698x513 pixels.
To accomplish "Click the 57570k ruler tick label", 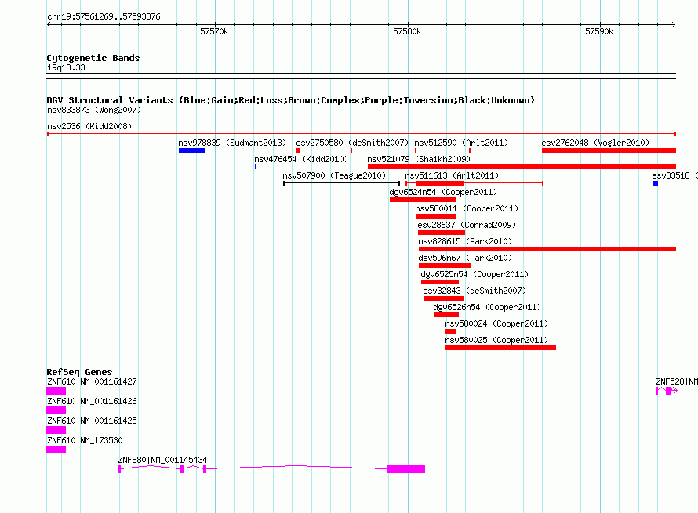I will pyautogui.click(x=214, y=31).
